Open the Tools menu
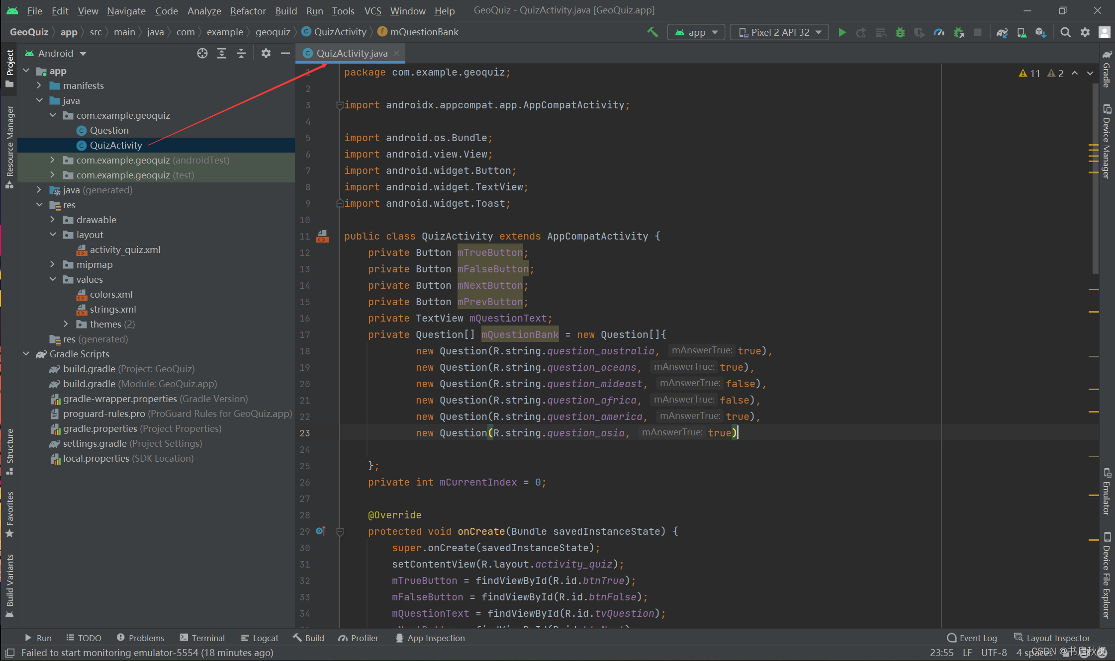This screenshot has width=1115, height=661. (343, 10)
